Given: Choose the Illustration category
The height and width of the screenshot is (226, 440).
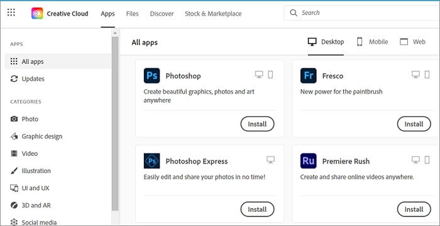Looking at the screenshot, I should pos(58,171).
